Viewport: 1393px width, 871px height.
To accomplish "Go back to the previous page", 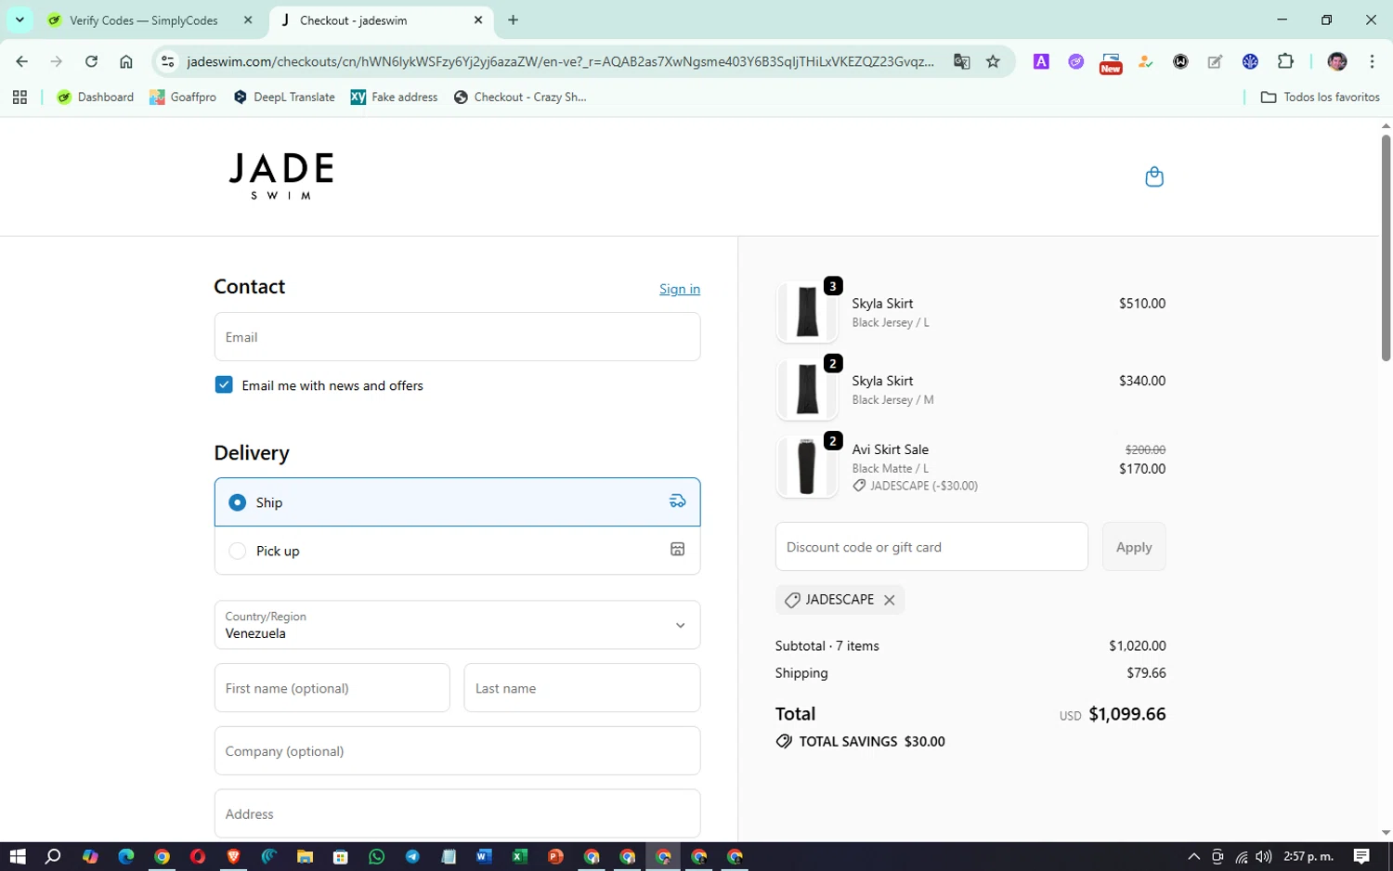I will [x=21, y=61].
